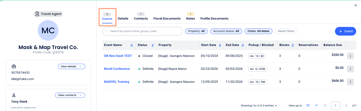361x111 pixels.
Task: Sort by Start Date column arrows
Action: pos(220,45)
